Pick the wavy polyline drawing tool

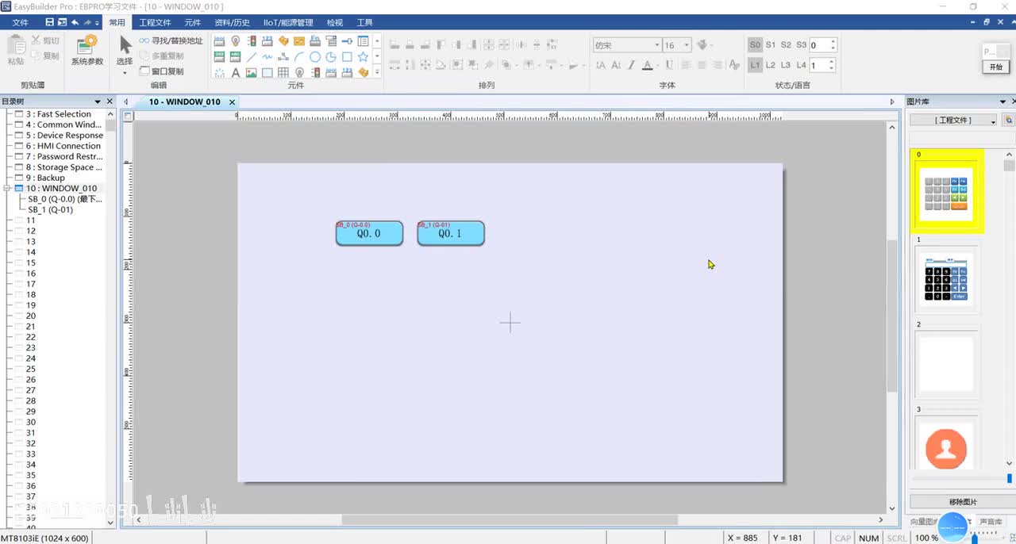[x=267, y=57]
